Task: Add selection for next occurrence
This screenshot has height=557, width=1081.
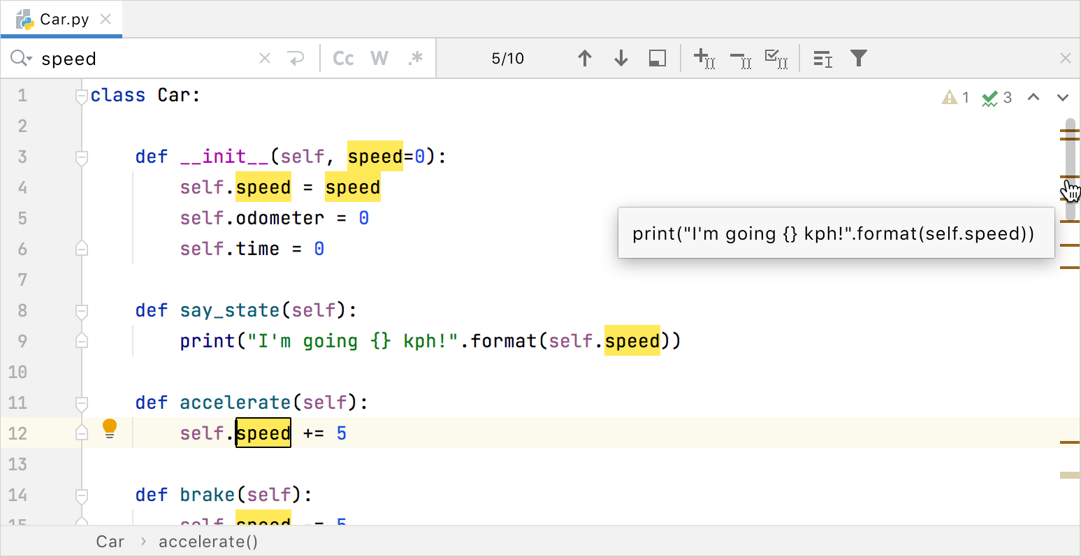Action: [x=704, y=59]
